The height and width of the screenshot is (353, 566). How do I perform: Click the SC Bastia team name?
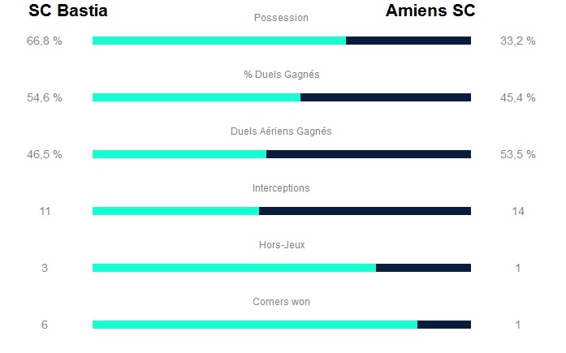[68, 11]
